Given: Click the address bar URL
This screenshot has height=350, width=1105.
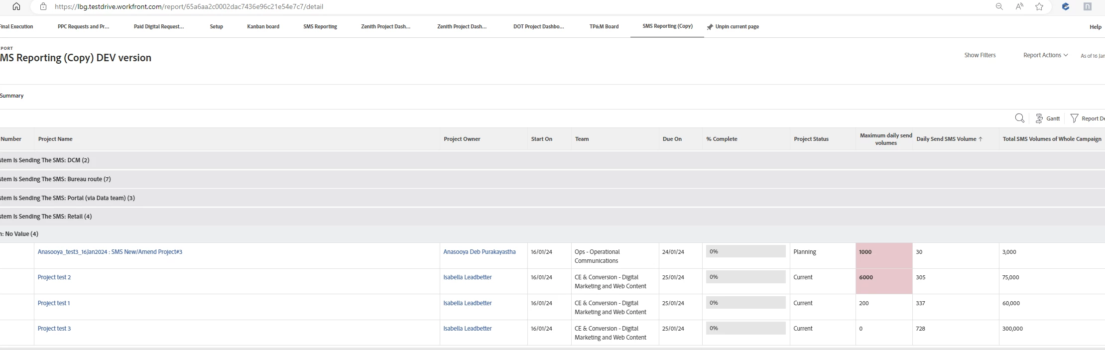Looking at the screenshot, I should 189,6.
